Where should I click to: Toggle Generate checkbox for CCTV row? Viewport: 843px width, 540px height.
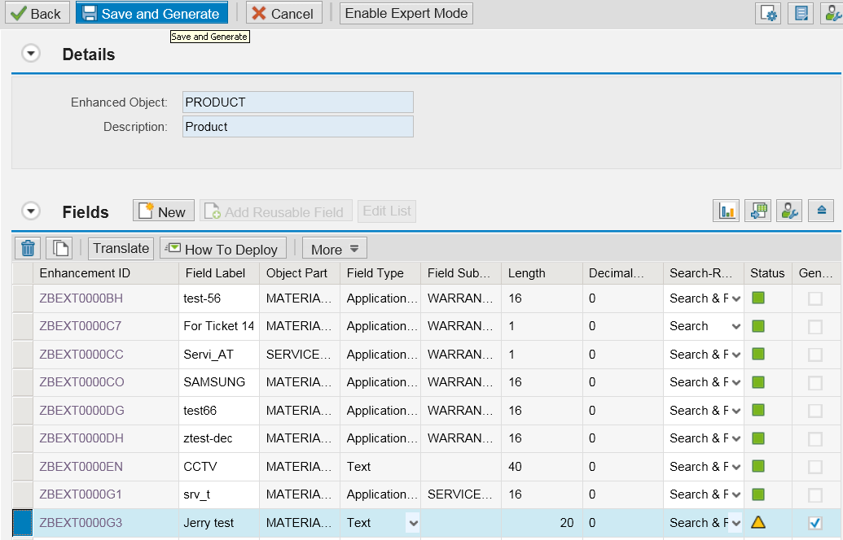coord(815,467)
